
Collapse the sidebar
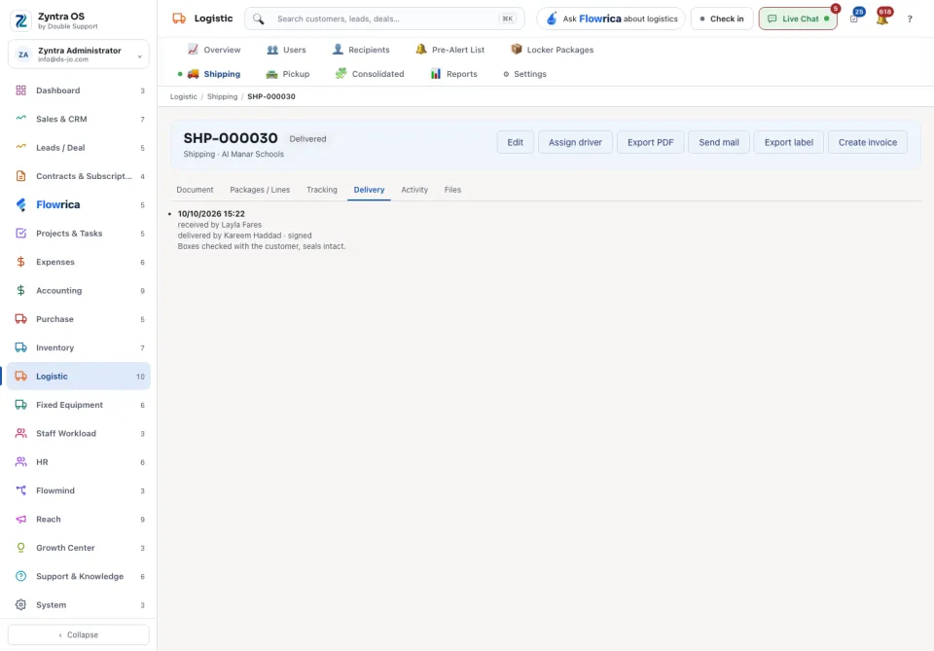(x=79, y=634)
